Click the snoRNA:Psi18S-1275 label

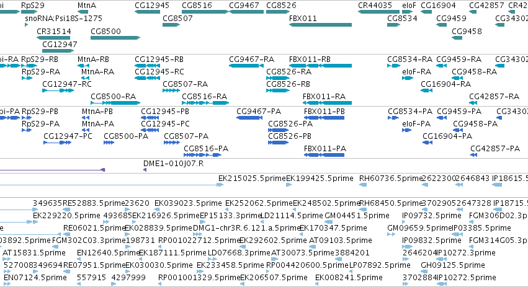coord(64,19)
